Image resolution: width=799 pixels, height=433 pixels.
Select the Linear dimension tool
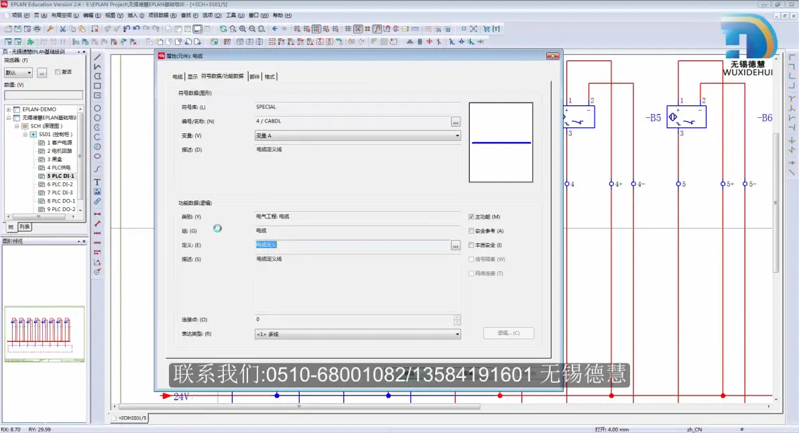(x=97, y=214)
